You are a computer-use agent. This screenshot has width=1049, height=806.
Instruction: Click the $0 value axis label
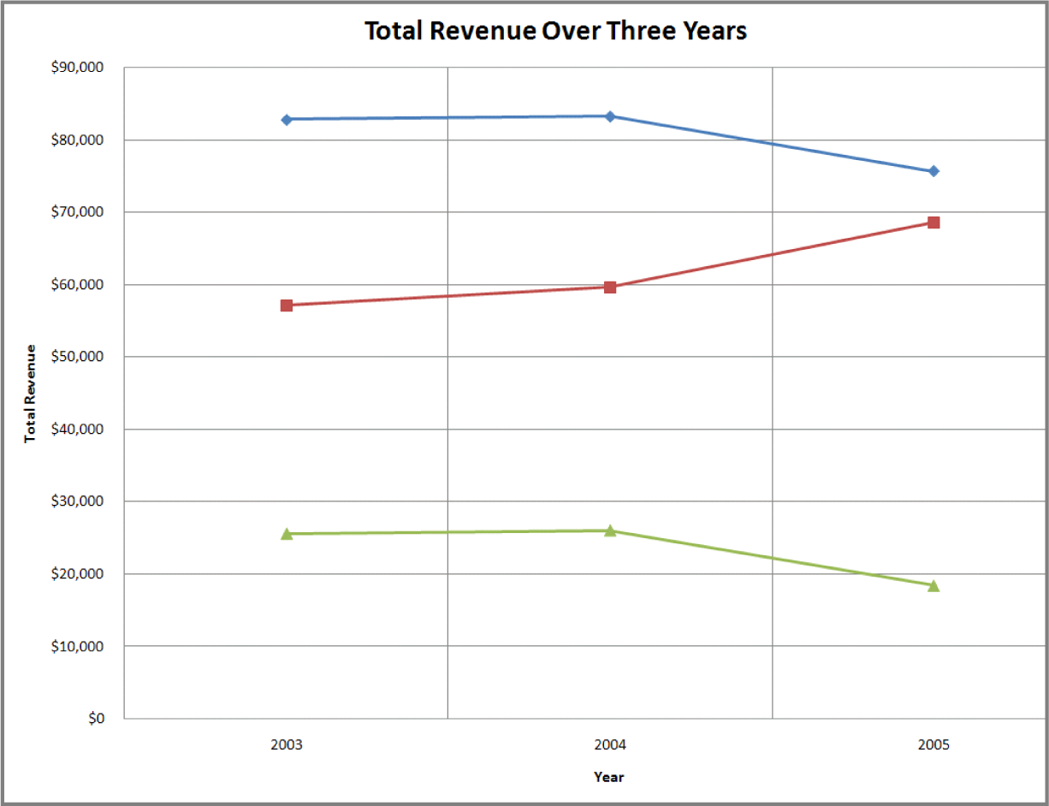point(96,719)
